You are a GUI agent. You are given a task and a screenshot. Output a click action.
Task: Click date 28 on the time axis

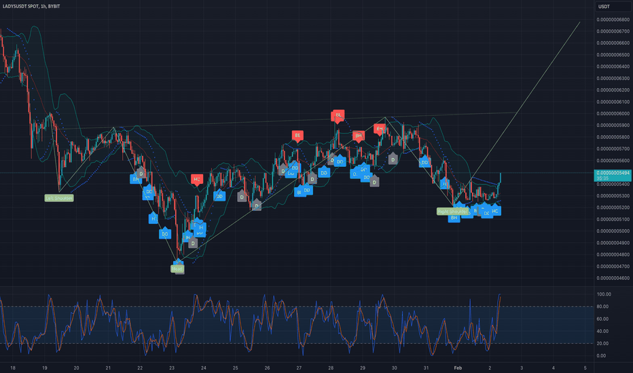click(331, 368)
